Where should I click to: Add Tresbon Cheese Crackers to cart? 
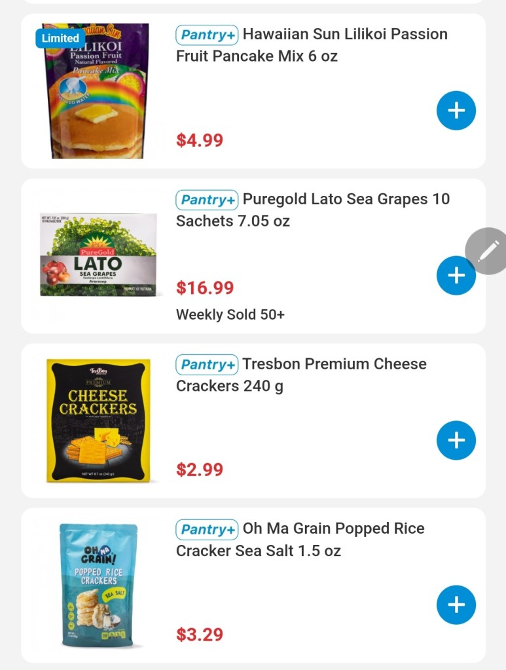[456, 440]
